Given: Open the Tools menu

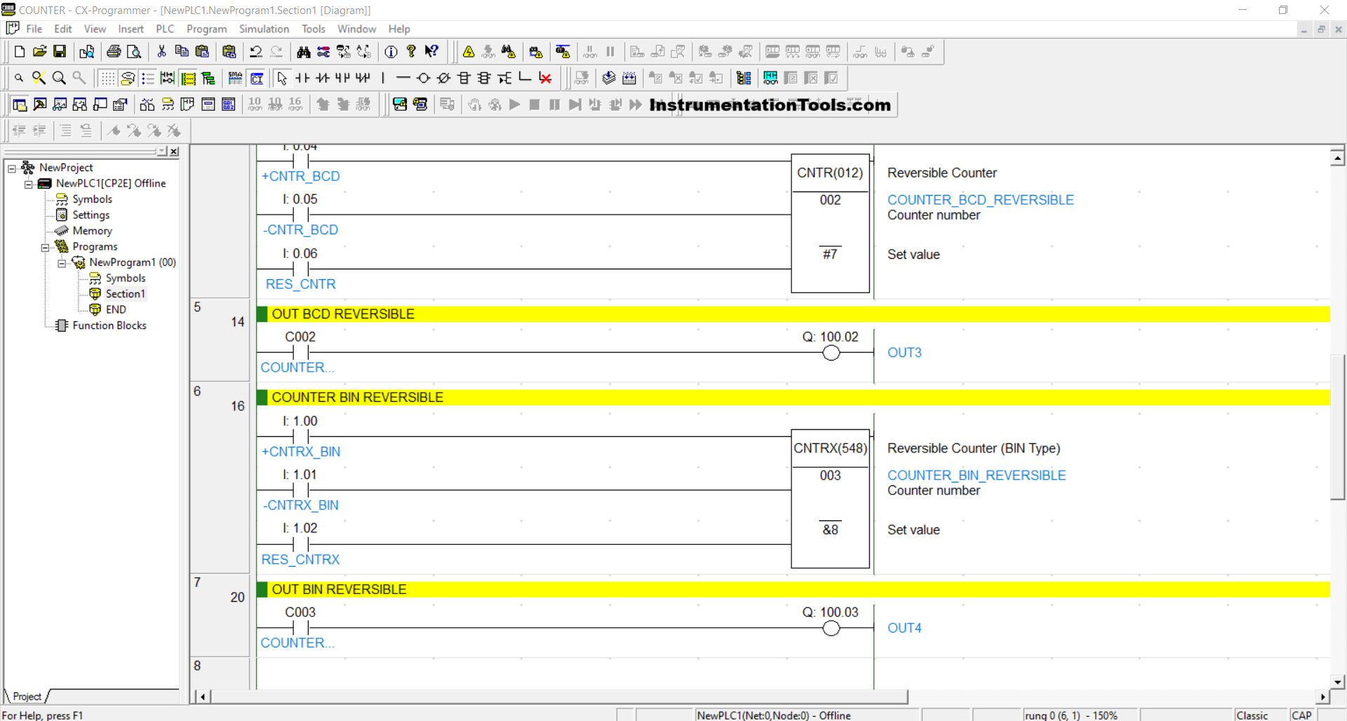Looking at the screenshot, I should [314, 29].
